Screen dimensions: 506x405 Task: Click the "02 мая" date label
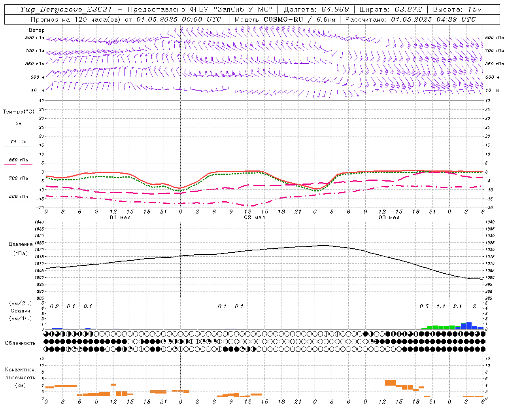point(255,218)
